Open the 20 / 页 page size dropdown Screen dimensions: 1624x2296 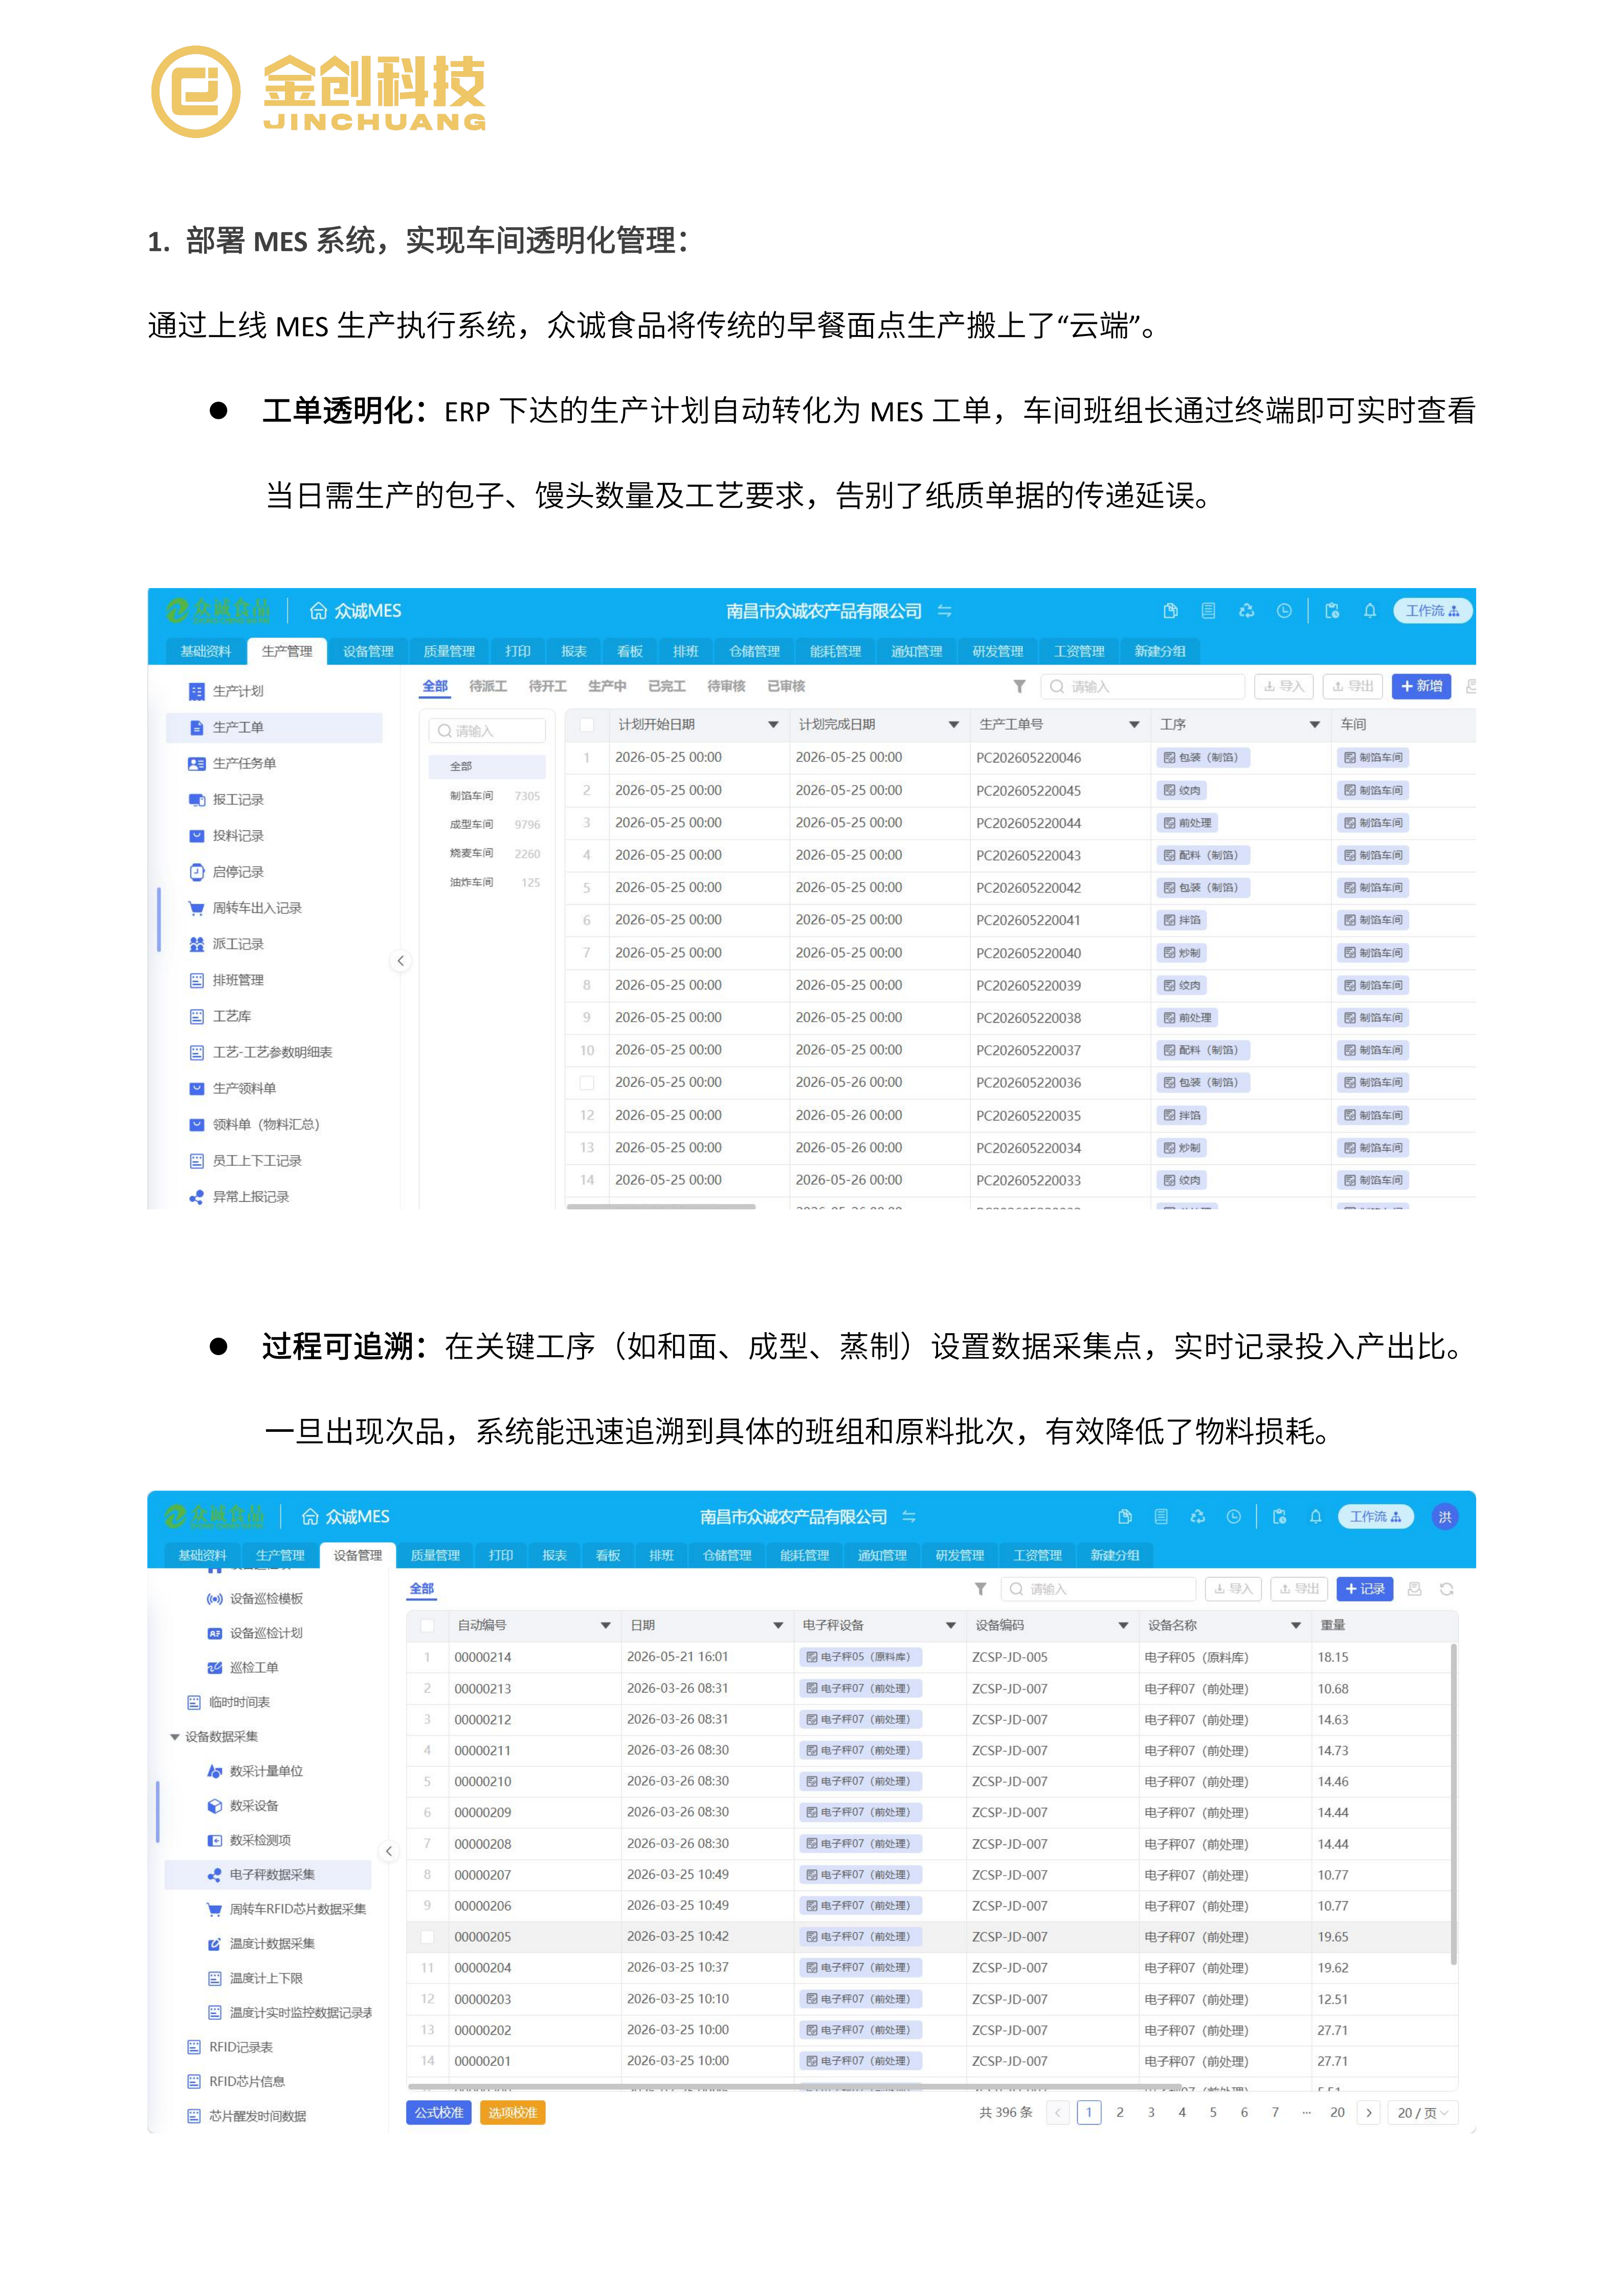[x=1422, y=2112]
